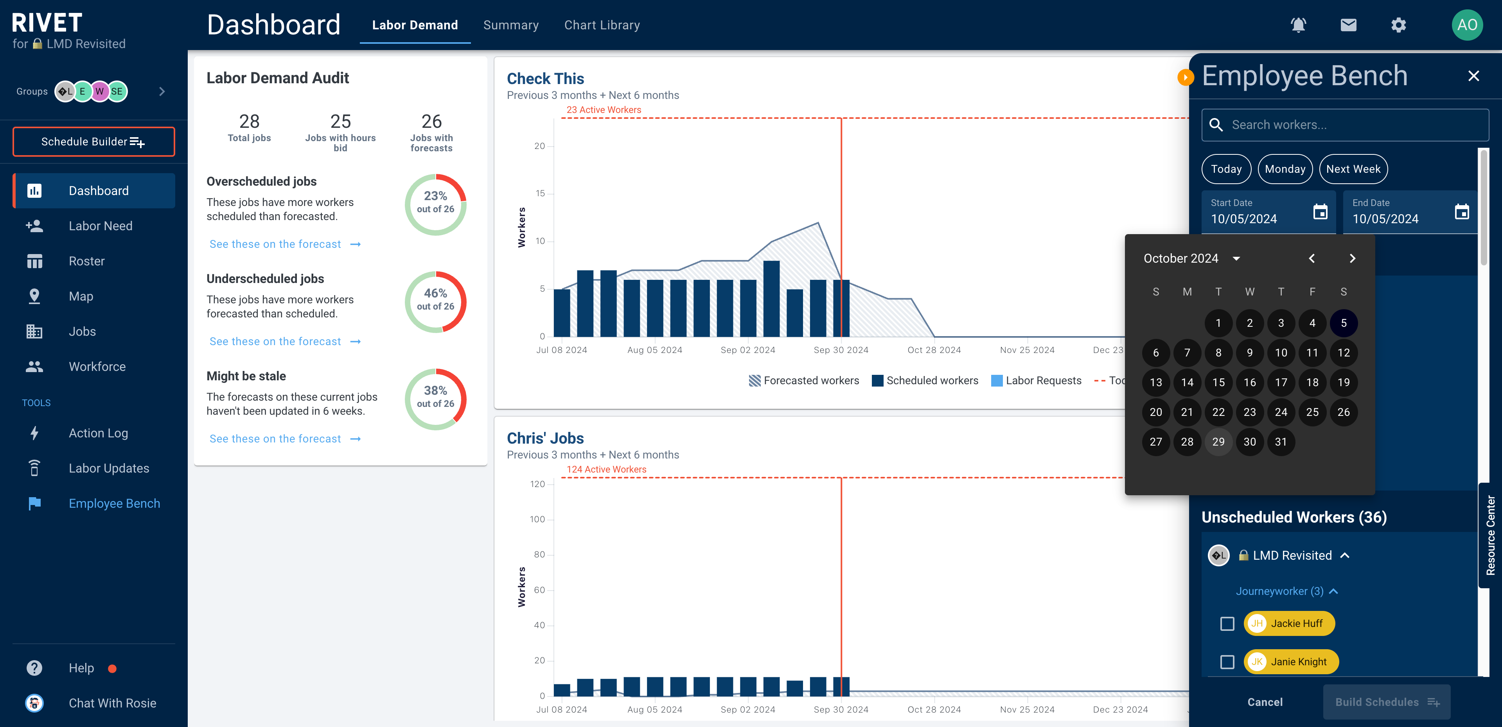Click the Roster table icon
Image resolution: width=1502 pixels, height=727 pixels.
(x=34, y=261)
